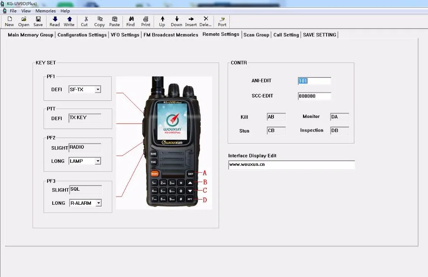Expand the PF1 DEFI dropdown

(x=98, y=89)
